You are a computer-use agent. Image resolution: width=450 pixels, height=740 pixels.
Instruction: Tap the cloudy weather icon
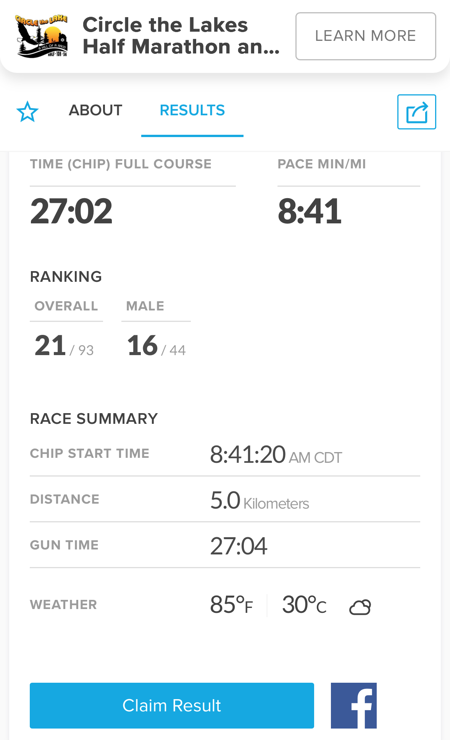(360, 606)
